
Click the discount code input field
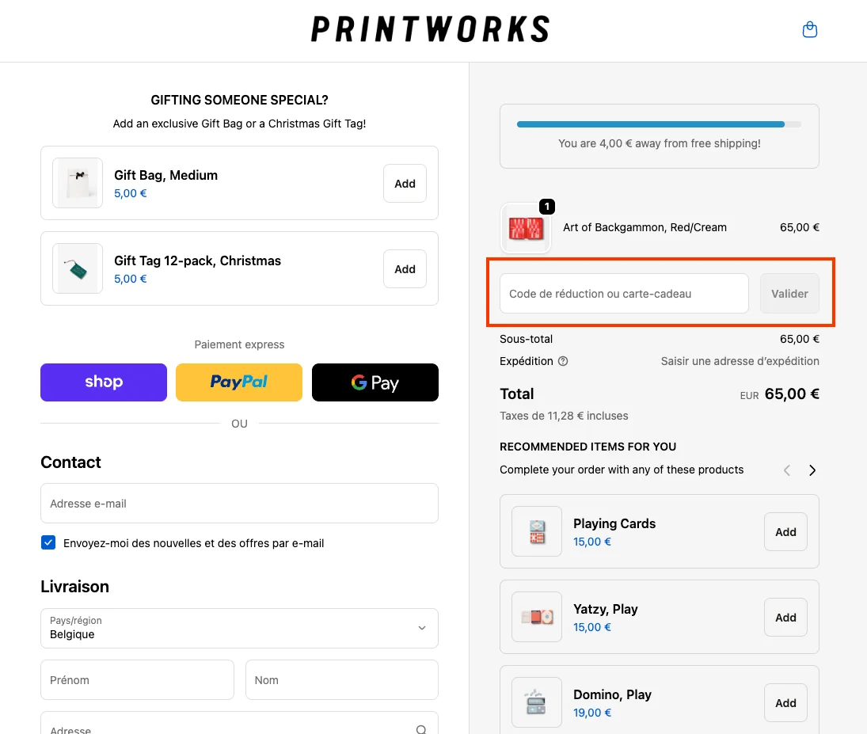(x=623, y=293)
